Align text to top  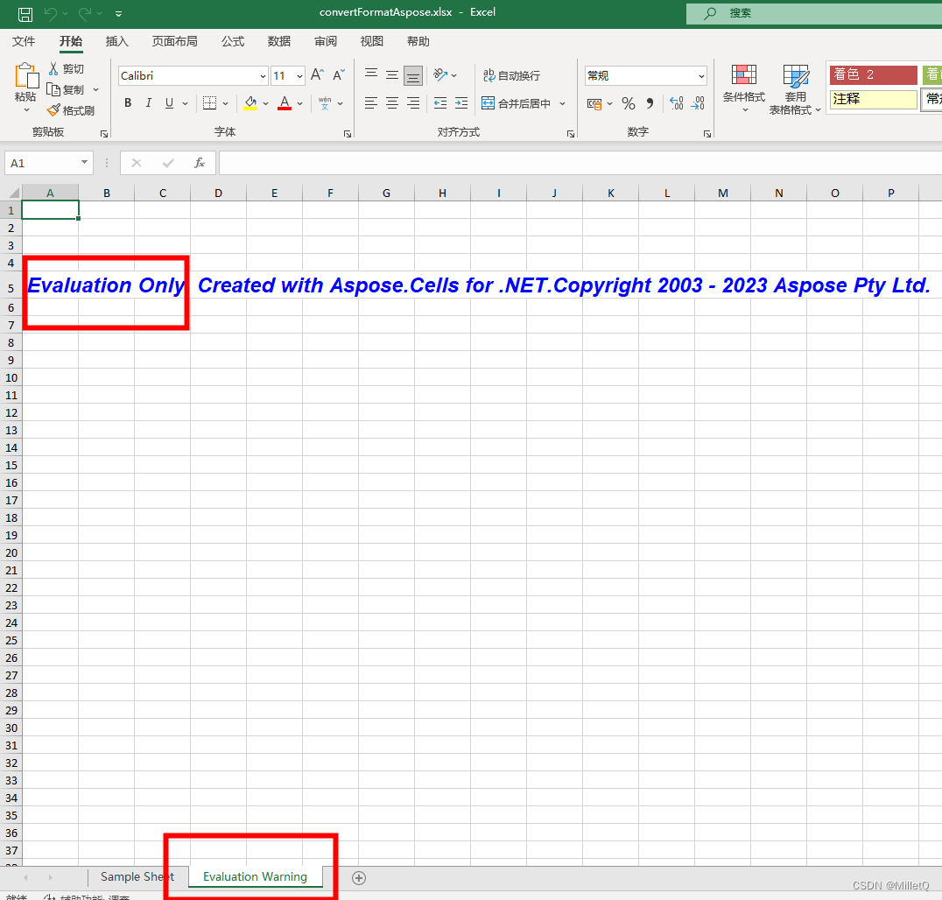tap(371, 75)
